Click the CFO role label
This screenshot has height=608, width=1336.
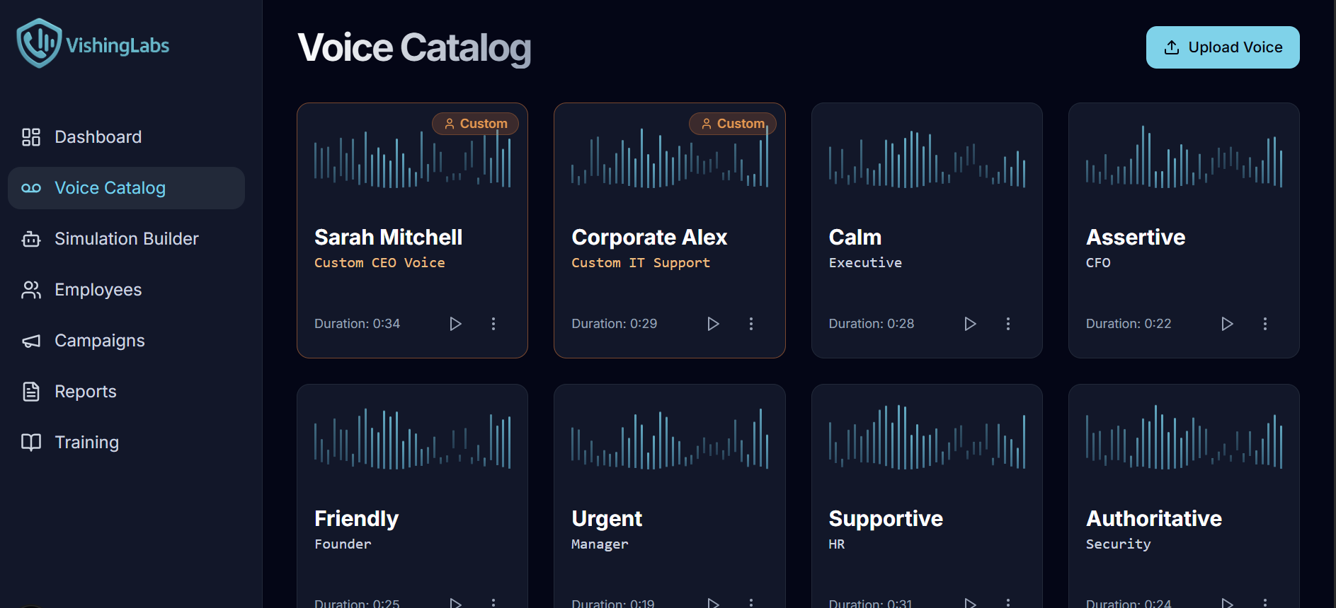tap(1098, 262)
